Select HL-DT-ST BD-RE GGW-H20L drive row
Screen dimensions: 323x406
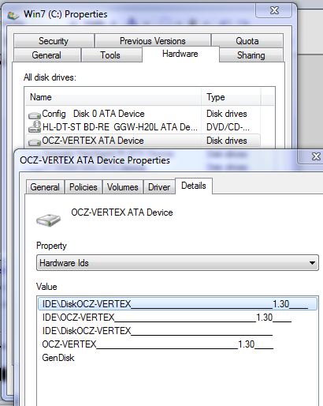pos(143,127)
